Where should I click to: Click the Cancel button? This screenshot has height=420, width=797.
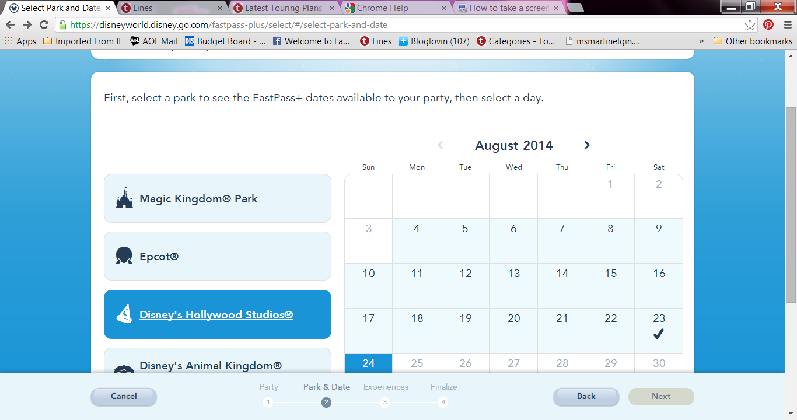click(124, 396)
